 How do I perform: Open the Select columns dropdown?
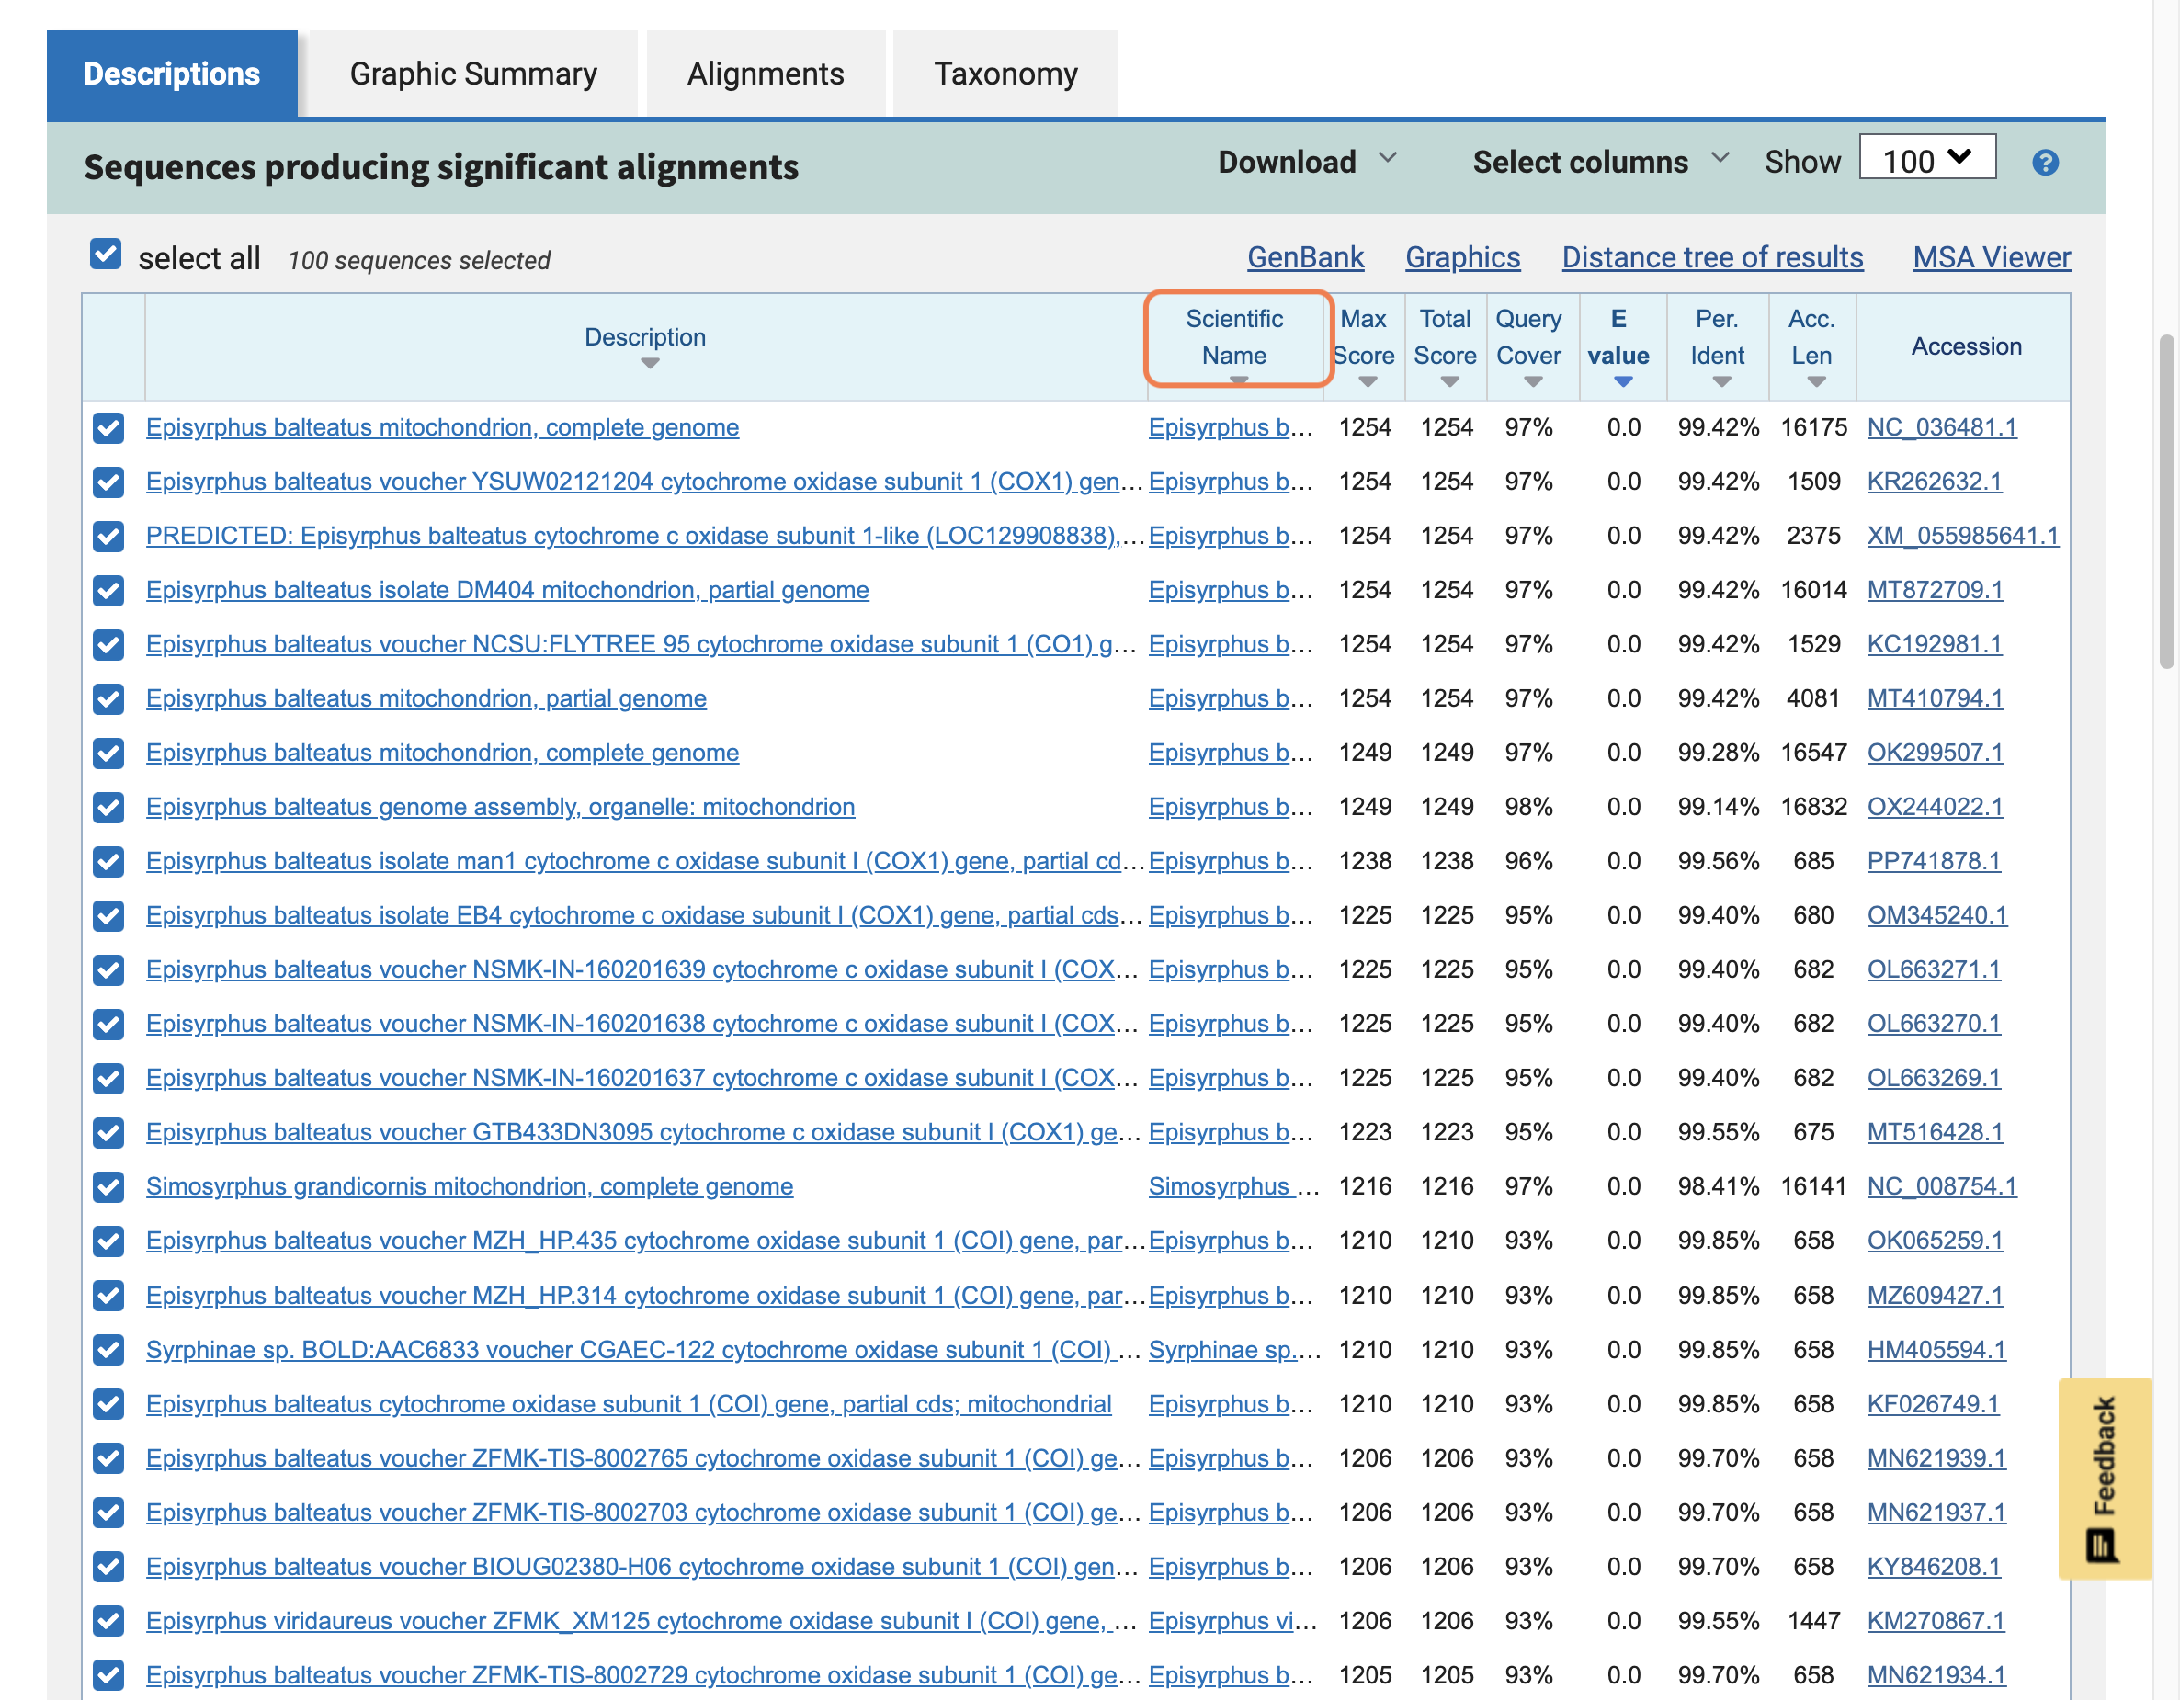[x=1600, y=162]
